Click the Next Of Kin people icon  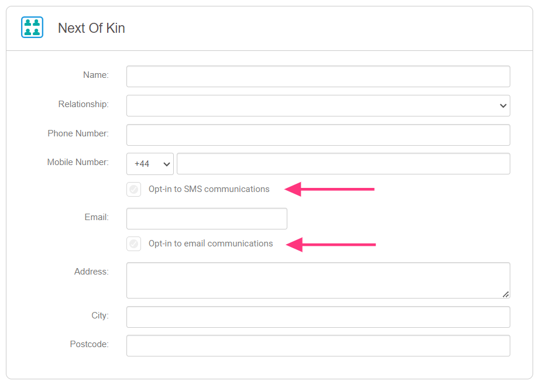[x=32, y=28]
